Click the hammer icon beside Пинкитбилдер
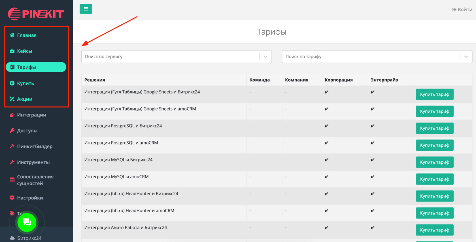Viewport: 476px width, 242px height. tap(12, 147)
